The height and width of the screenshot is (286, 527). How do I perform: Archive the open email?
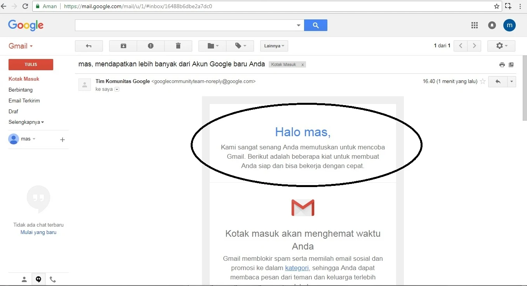[x=123, y=46]
